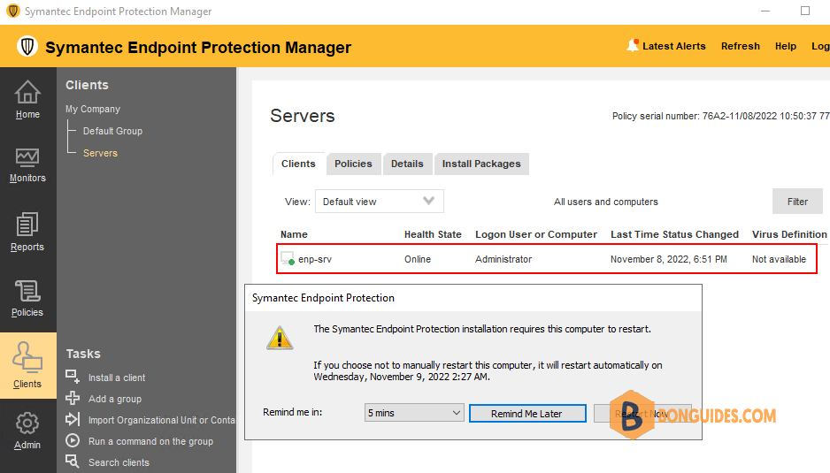Click the Remind Me Later button

(527, 413)
